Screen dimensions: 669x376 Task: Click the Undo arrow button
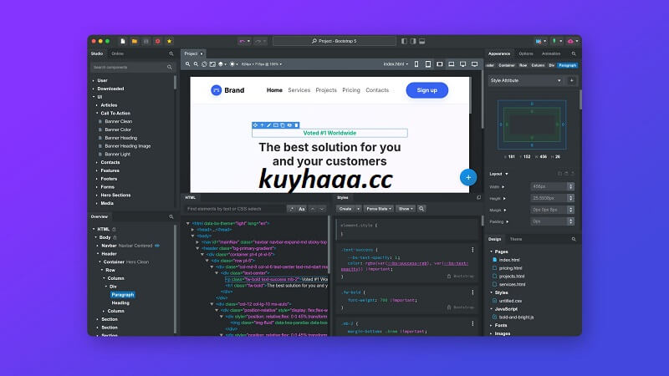[x=244, y=41]
